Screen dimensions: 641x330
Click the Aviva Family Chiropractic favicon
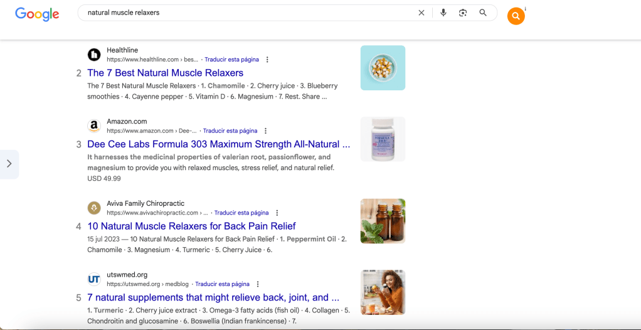[94, 208]
